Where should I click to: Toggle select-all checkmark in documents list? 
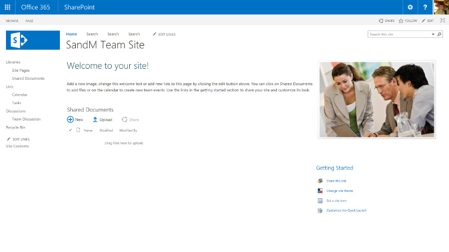(x=70, y=130)
